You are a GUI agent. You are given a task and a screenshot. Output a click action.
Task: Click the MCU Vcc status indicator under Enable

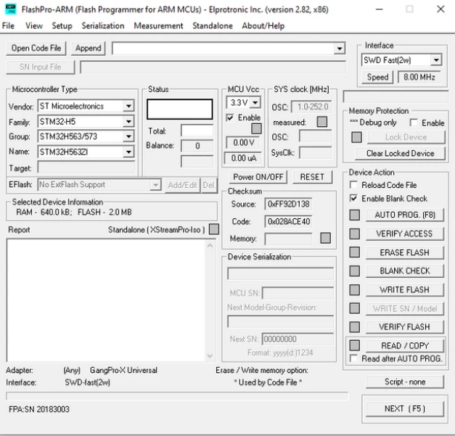[256, 128]
